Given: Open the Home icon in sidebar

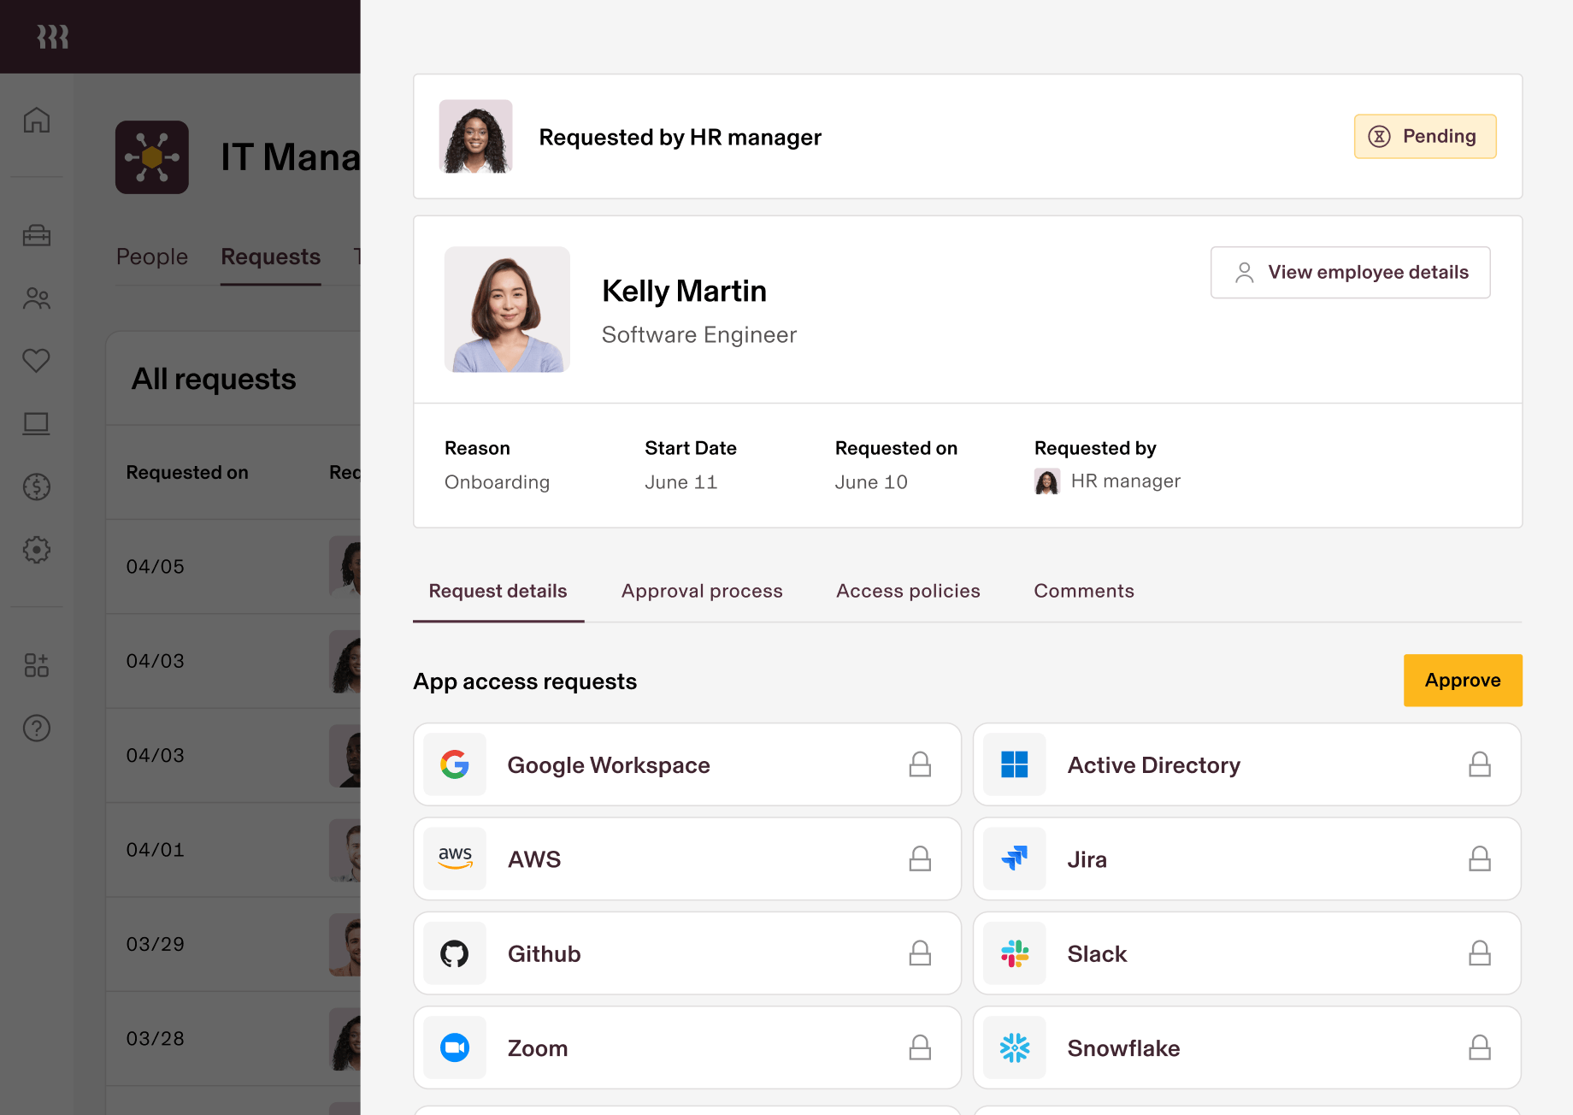Looking at the screenshot, I should [37, 120].
